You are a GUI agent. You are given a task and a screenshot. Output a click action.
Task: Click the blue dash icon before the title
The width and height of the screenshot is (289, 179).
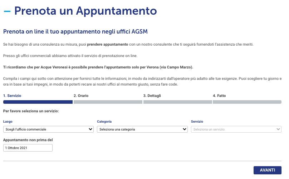click(x=7, y=11)
